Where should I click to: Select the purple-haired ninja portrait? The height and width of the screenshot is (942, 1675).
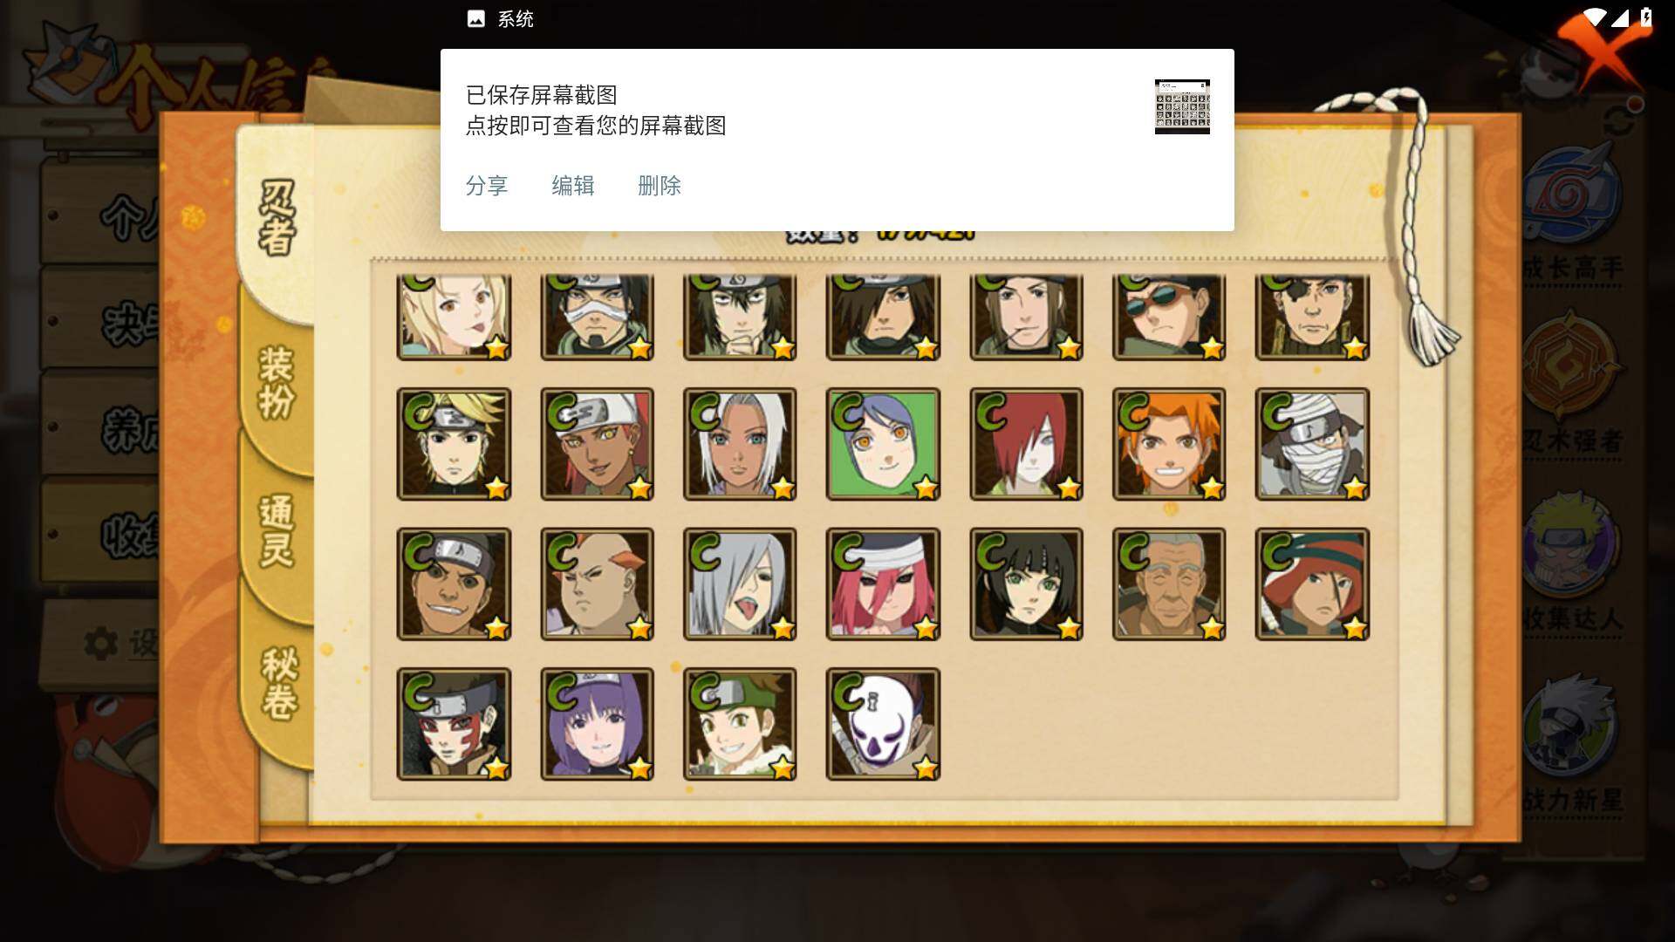click(597, 724)
